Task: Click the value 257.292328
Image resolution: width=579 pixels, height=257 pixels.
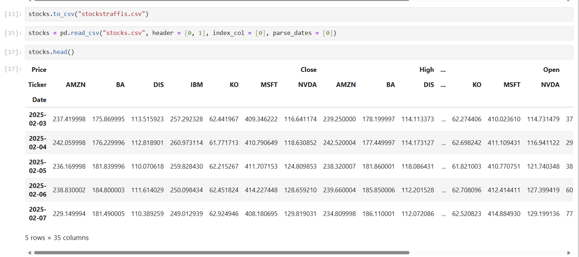Action: click(187, 119)
